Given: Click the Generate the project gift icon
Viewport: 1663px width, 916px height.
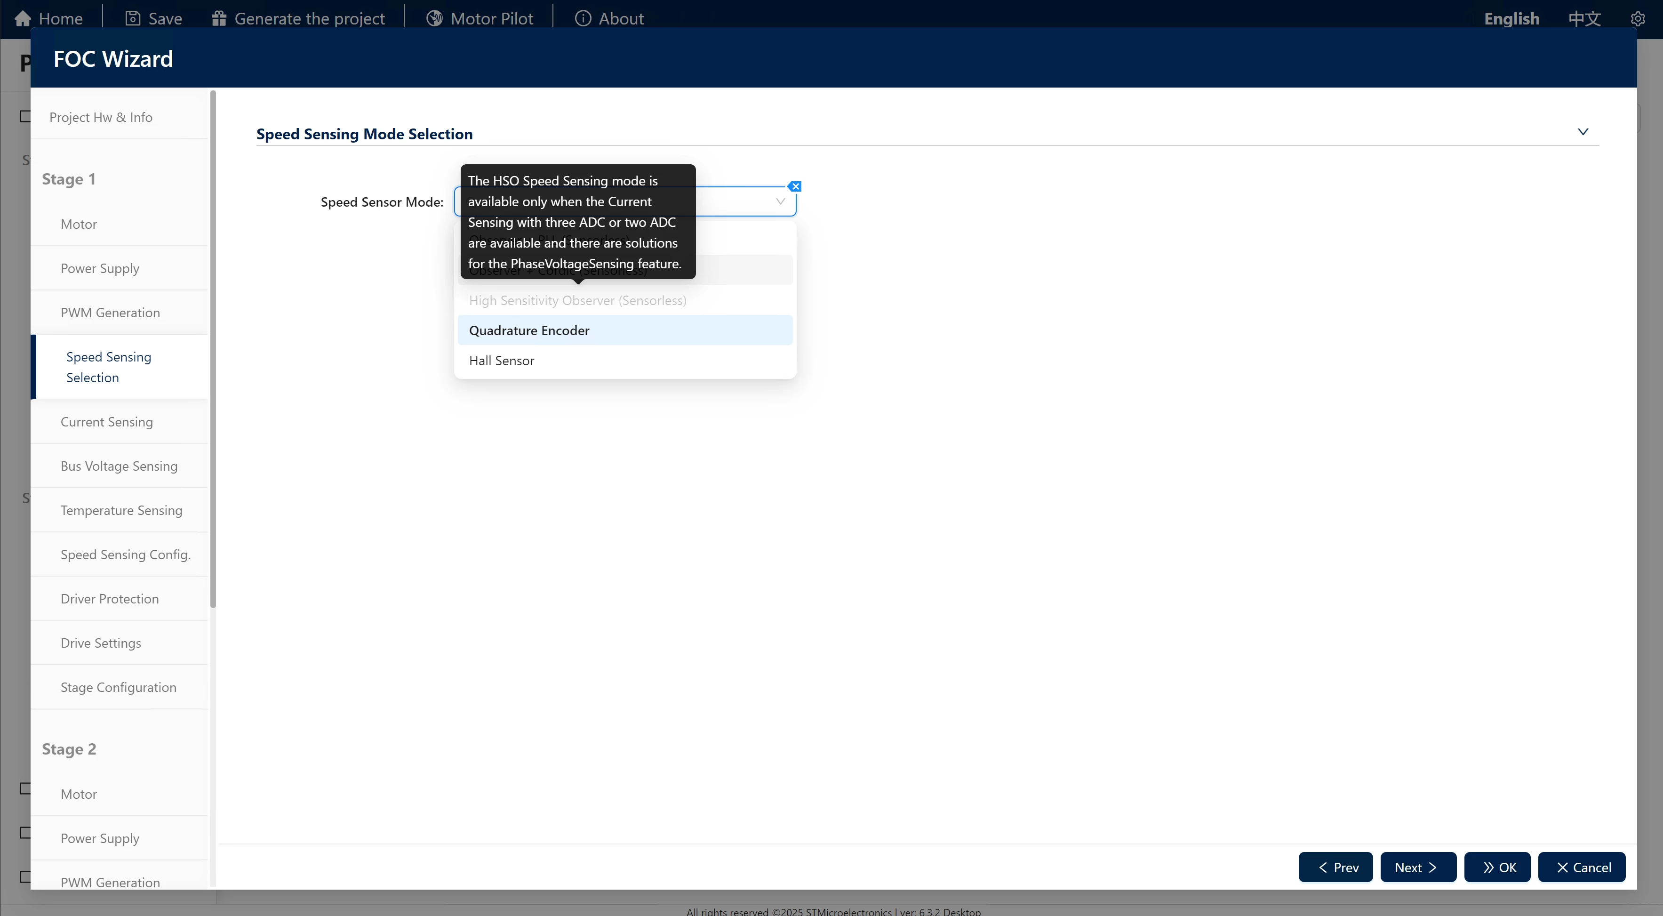Looking at the screenshot, I should [x=219, y=19].
